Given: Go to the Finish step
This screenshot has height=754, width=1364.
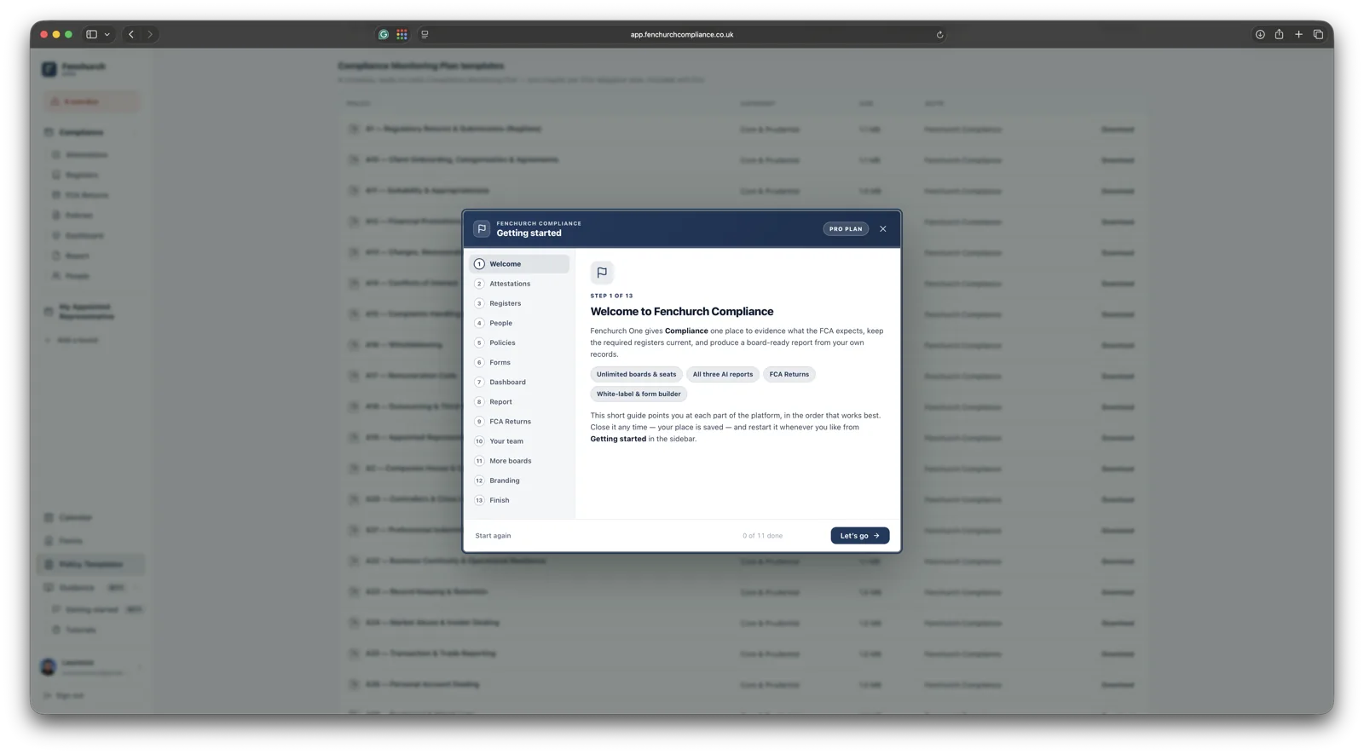Looking at the screenshot, I should coord(519,500).
